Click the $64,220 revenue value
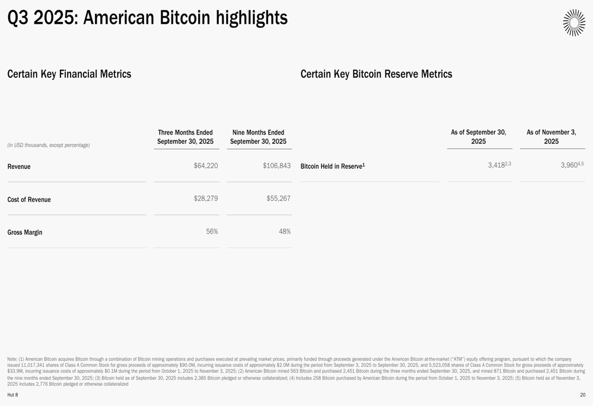 (206, 166)
